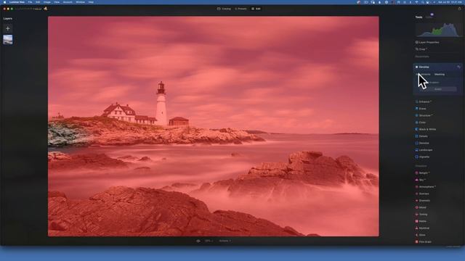The image size is (465, 261).
Task: Open the View menu
Action: (x=57, y=2)
